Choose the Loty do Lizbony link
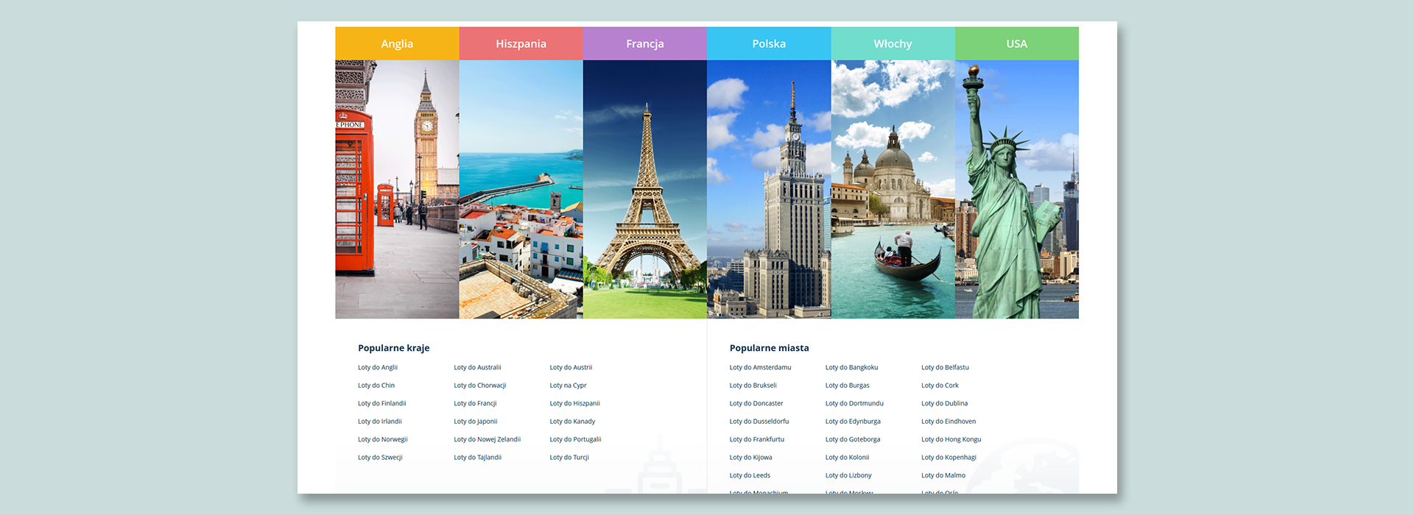Viewport: 1414px width, 515px height. click(x=848, y=475)
